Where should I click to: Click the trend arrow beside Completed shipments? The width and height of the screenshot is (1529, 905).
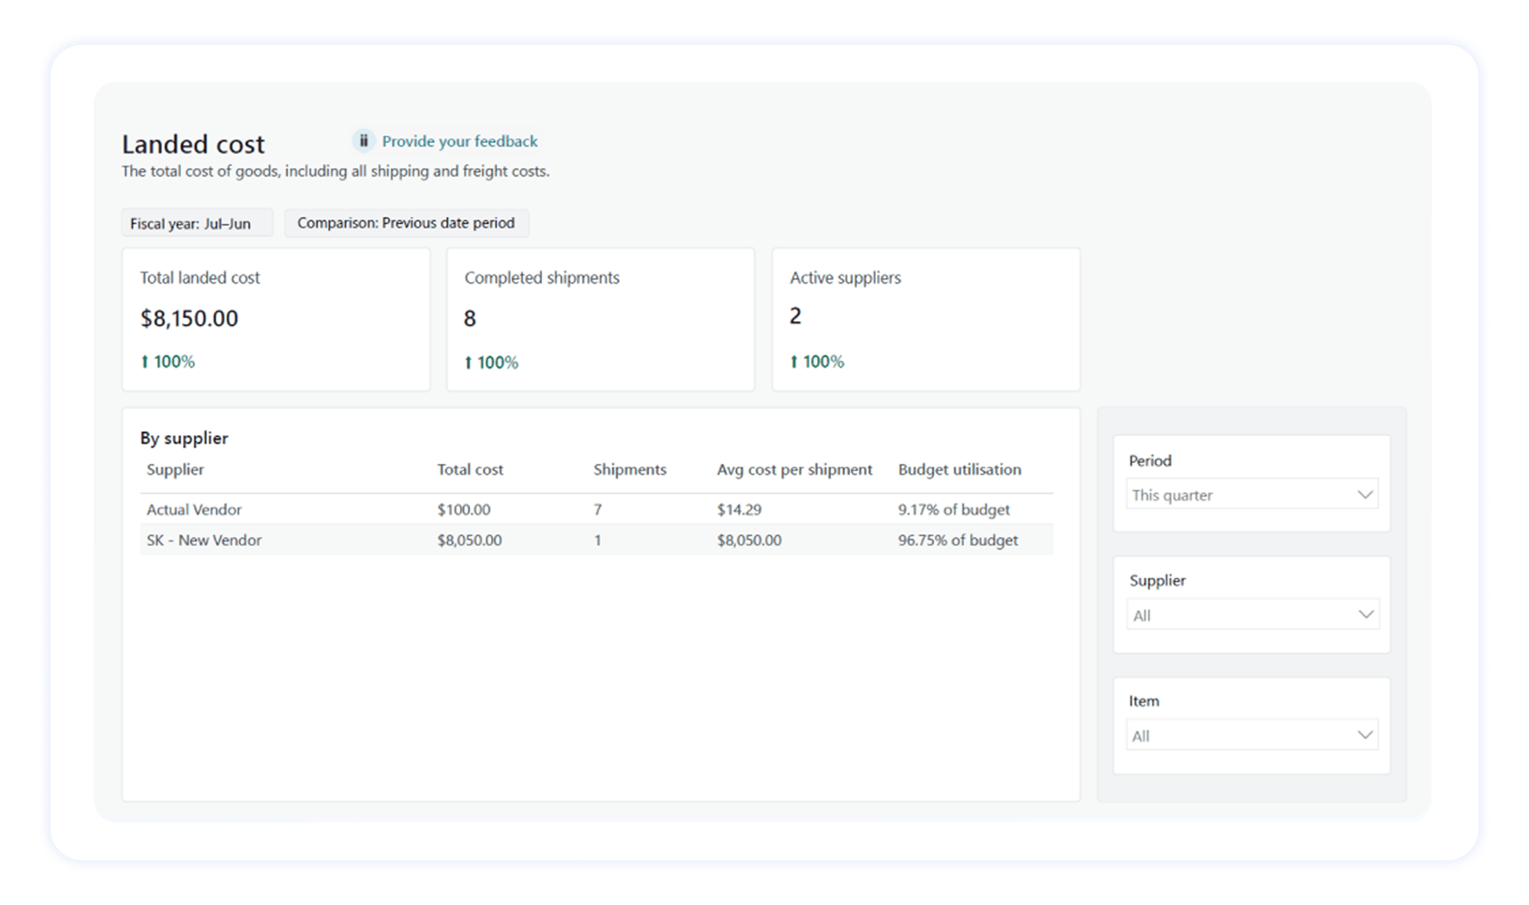tap(469, 362)
